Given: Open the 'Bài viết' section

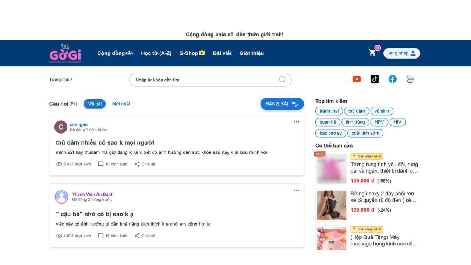Looking at the screenshot, I should point(222,53).
